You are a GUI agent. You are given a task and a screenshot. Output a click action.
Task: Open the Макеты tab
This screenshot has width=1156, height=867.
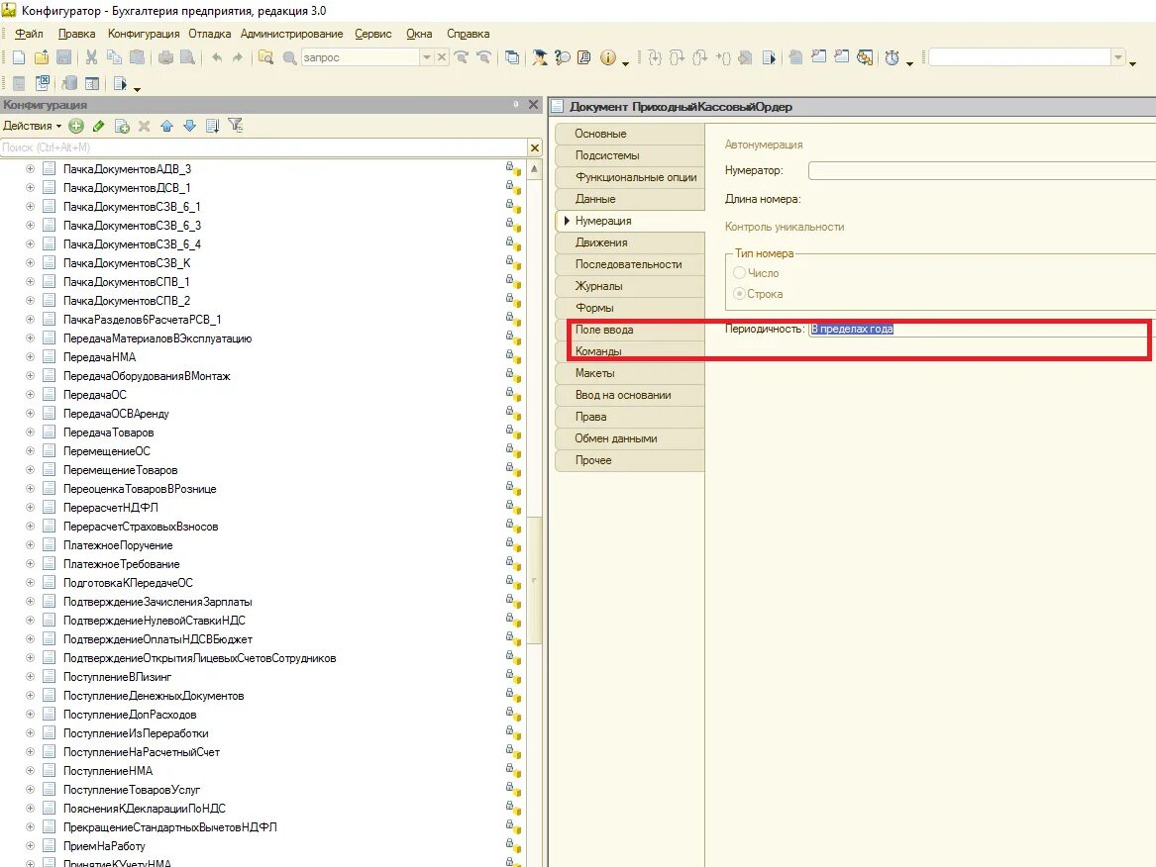(x=630, y=373)
